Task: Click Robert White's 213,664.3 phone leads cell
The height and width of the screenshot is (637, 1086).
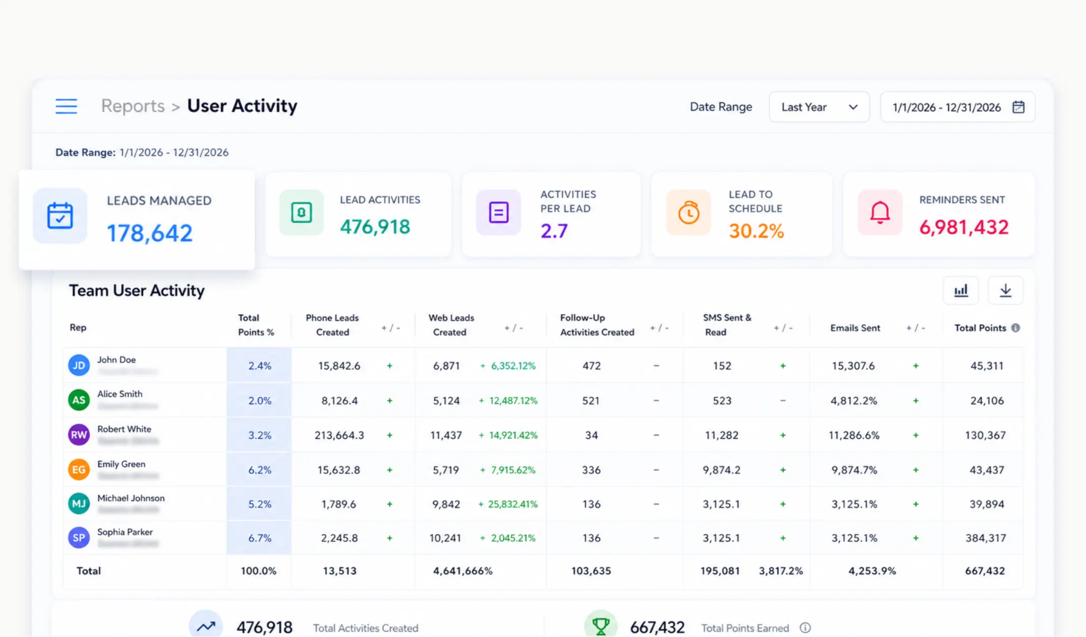Action: pos(339,435)
